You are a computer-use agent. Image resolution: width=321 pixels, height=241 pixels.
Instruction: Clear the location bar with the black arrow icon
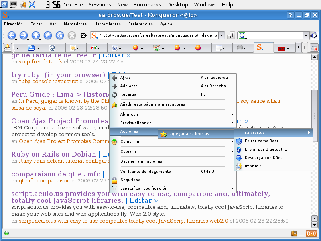pos(84,36)
